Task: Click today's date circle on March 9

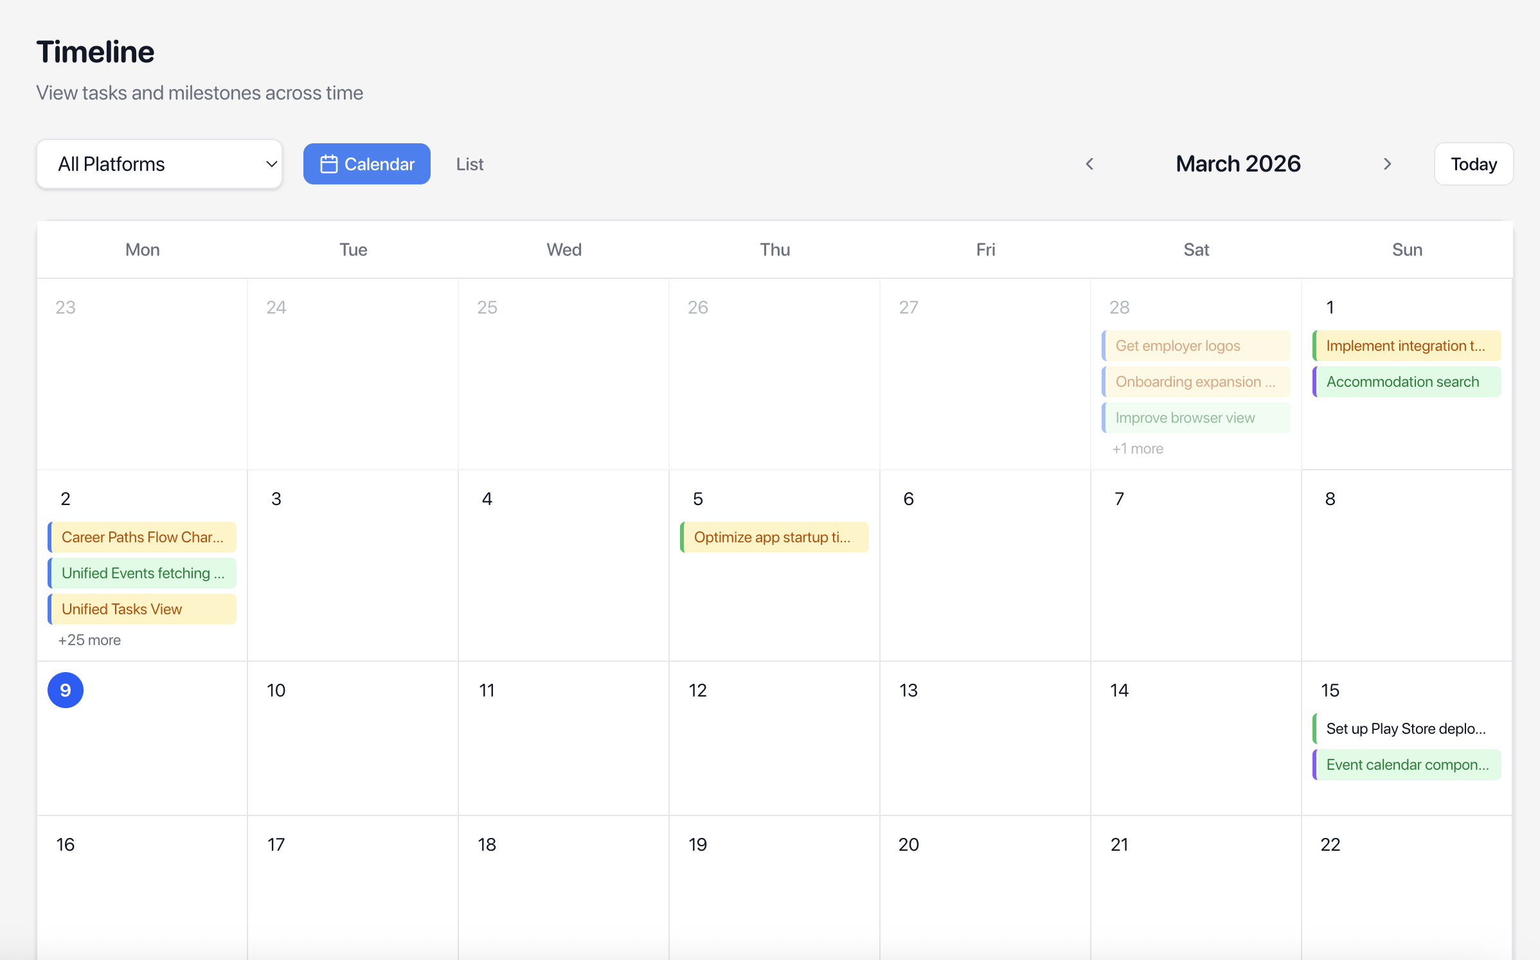Action: [x=65, y=689]
